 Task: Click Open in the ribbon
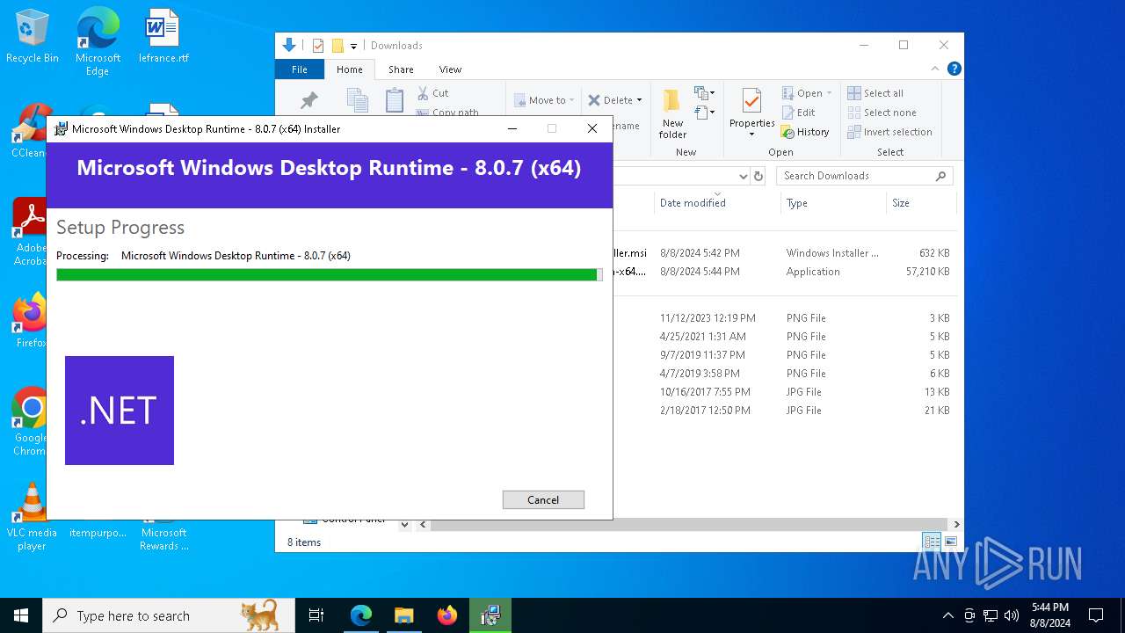tap(802, 93)
